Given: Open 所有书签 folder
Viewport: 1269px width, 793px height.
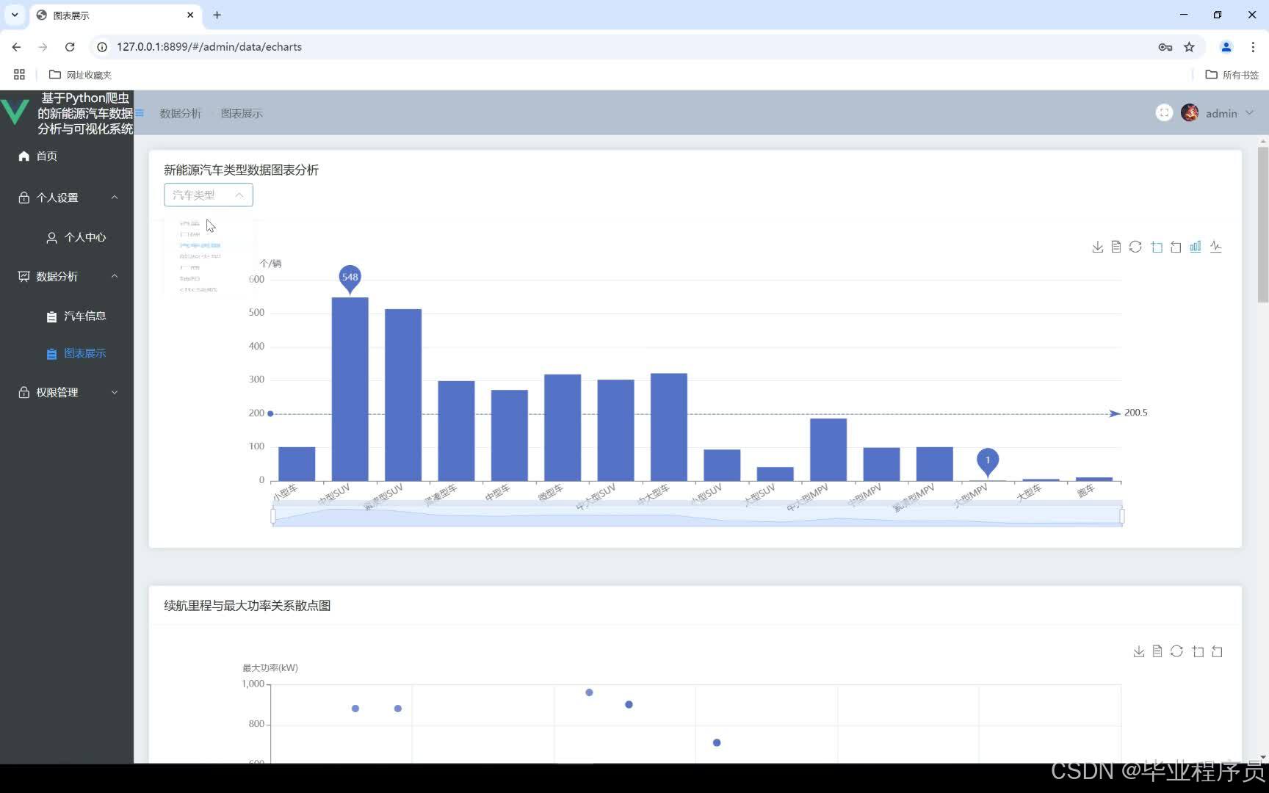Looking at the screenshot, I should pyautogui.click(x=1232, y=74).
